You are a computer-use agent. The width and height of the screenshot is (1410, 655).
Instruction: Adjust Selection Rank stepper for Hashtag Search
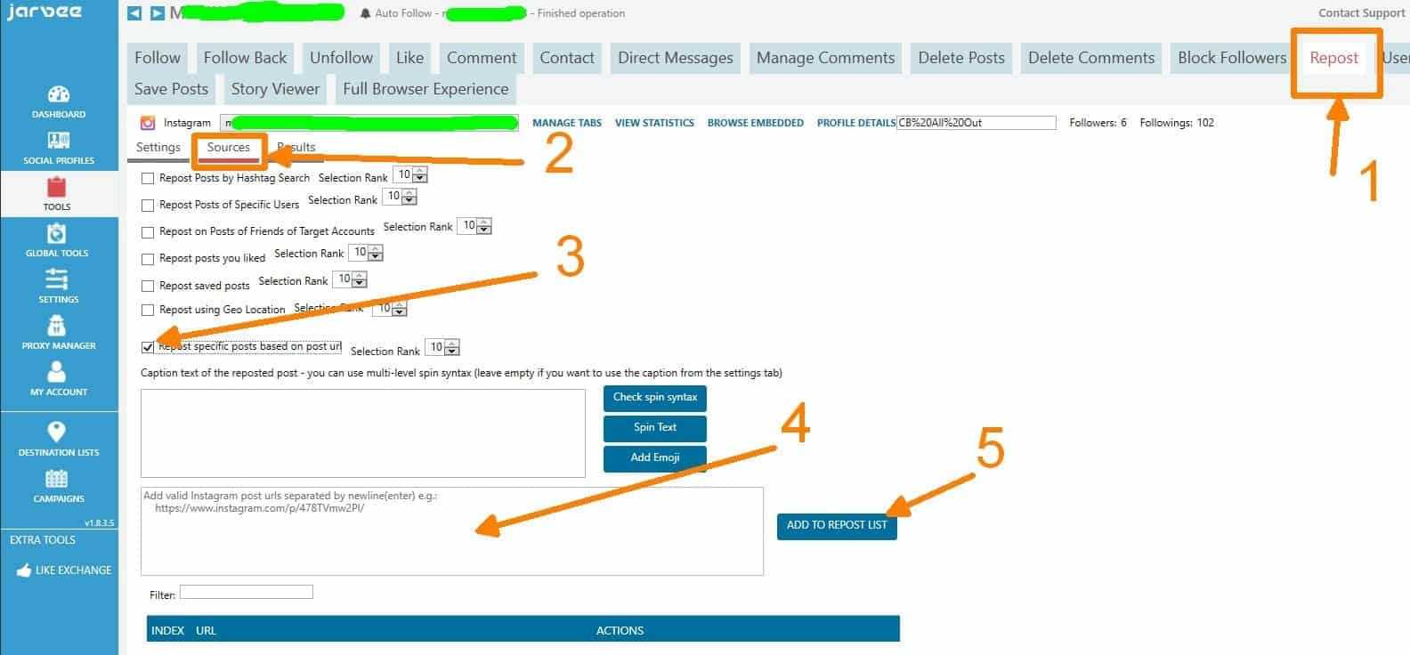click(x=410, y=174)
